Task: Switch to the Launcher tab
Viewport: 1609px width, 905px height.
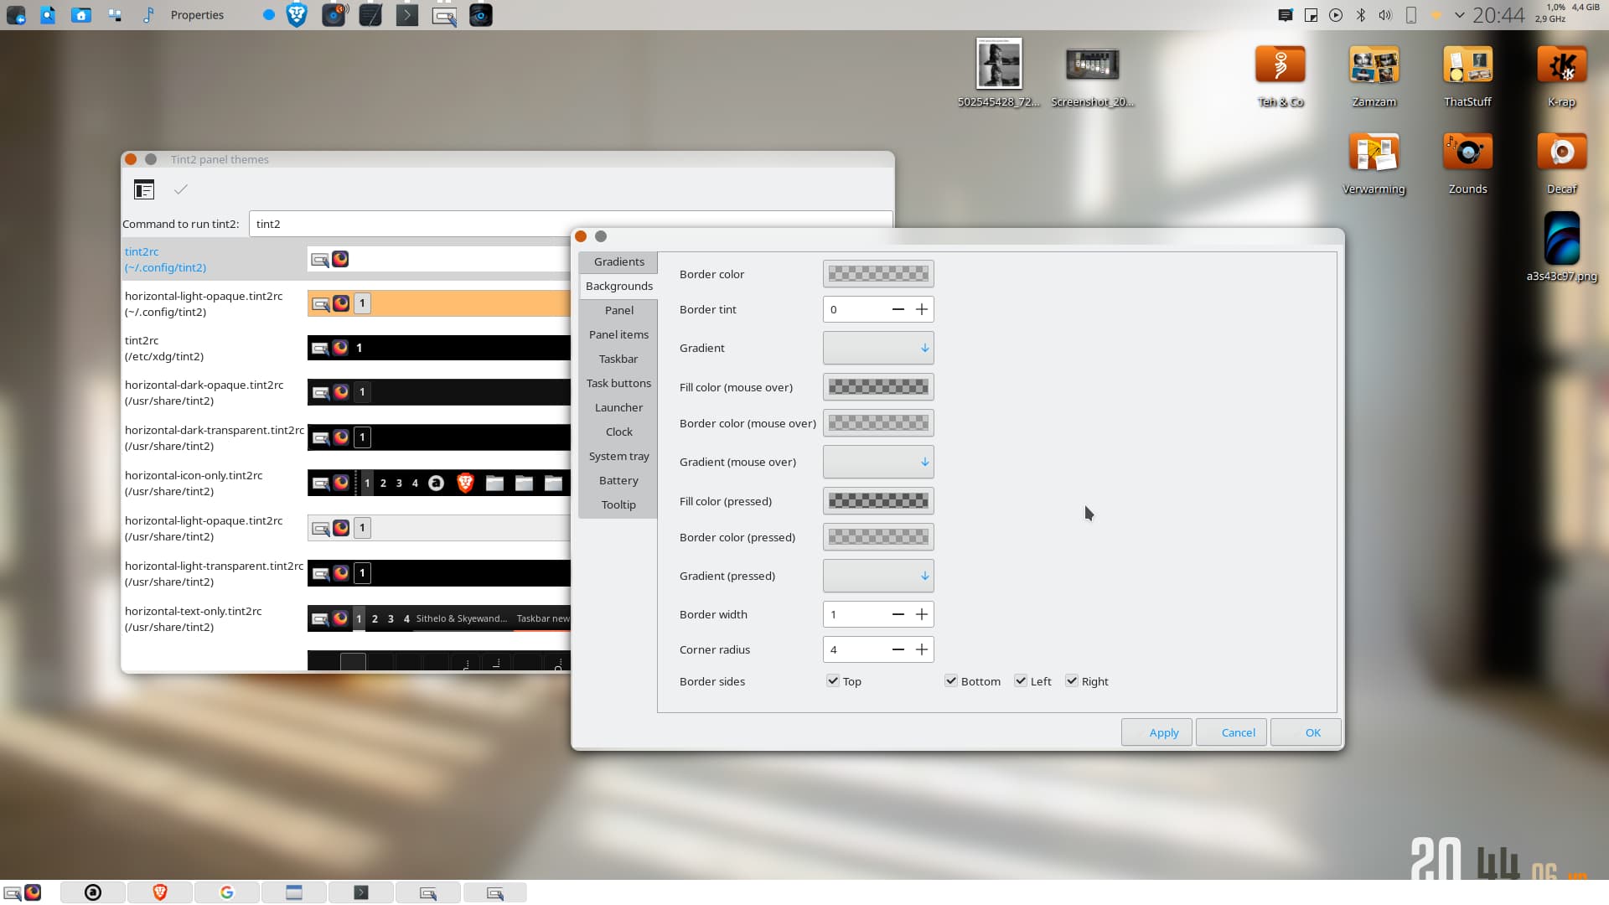Action: coord(618,407)
